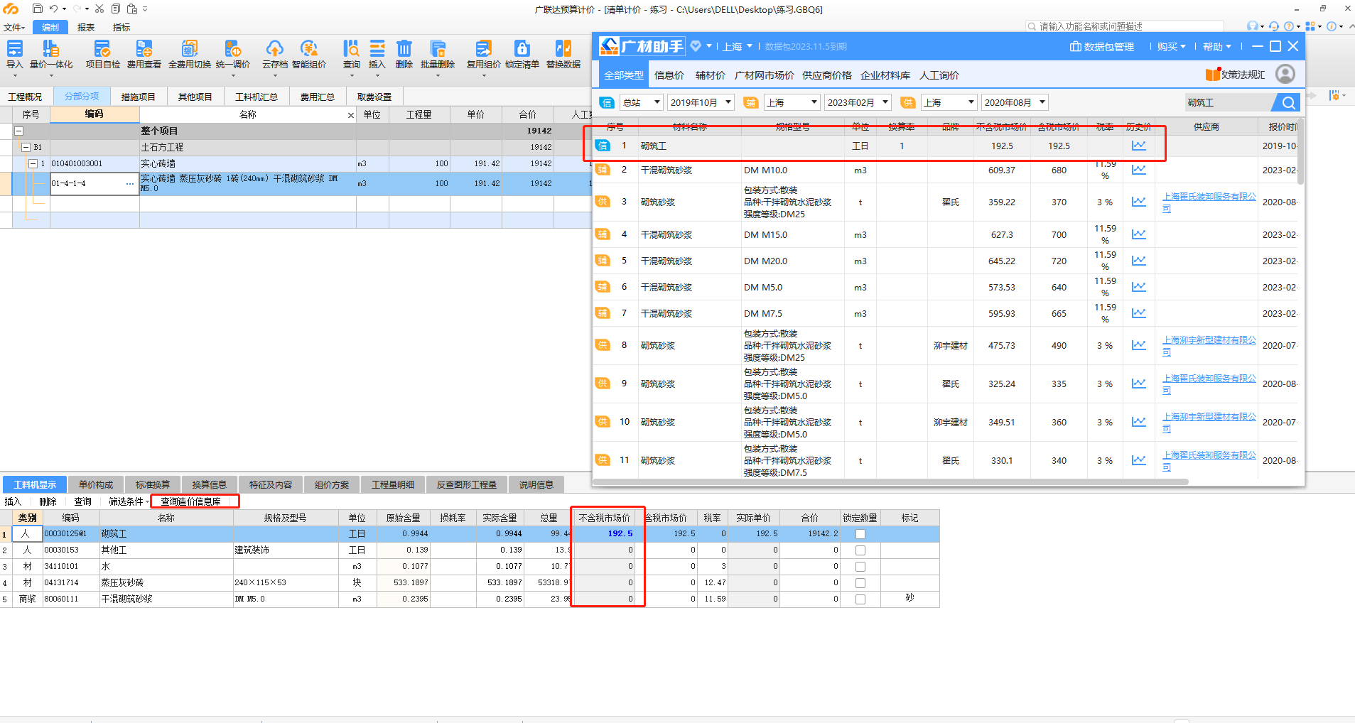1355x723 pixels.
Task: Open the 导入 import tool
Action: [x=15, y=55]
